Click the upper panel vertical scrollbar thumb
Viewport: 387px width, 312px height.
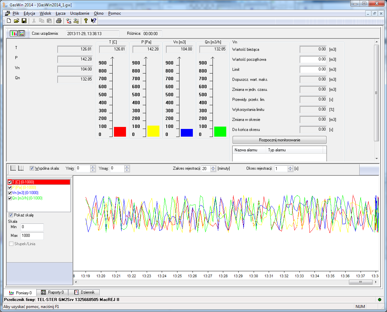(376, 93)
